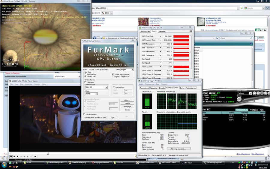Viewport: 270px width, 169px height.
Task: Play video in Media Player Classic
Action: (x=11, y=156)
